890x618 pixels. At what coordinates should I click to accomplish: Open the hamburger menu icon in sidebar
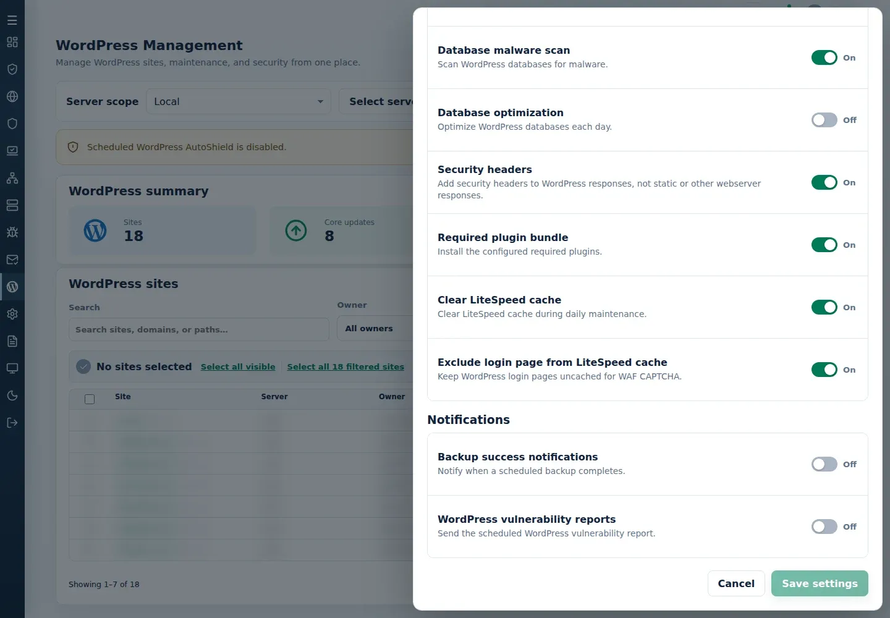pos(12,20)
